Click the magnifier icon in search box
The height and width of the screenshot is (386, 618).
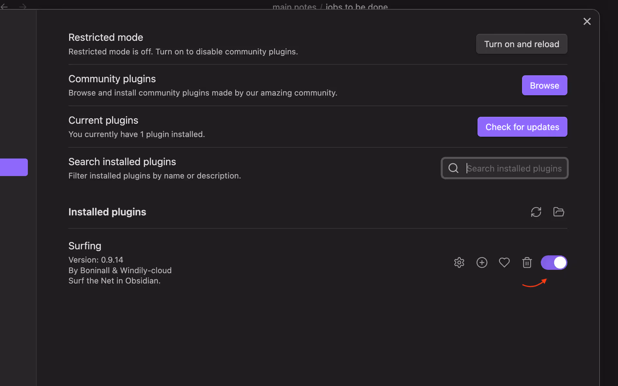coord(453,168)
